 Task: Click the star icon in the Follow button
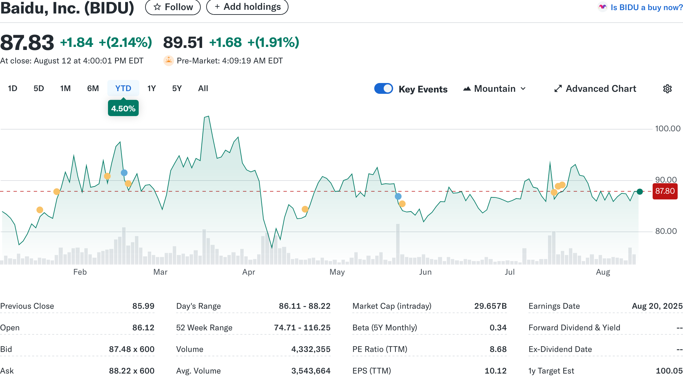tap(157, 7)
